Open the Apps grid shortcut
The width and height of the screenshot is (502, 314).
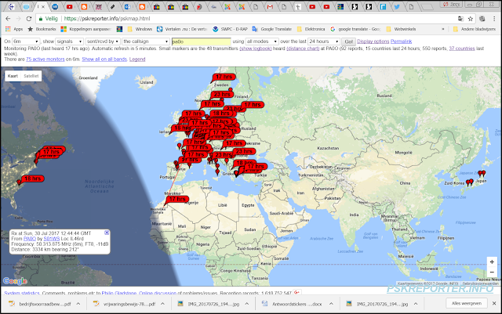click(14, 29)
